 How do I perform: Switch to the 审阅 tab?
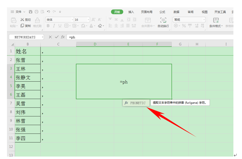click(190, 12)
